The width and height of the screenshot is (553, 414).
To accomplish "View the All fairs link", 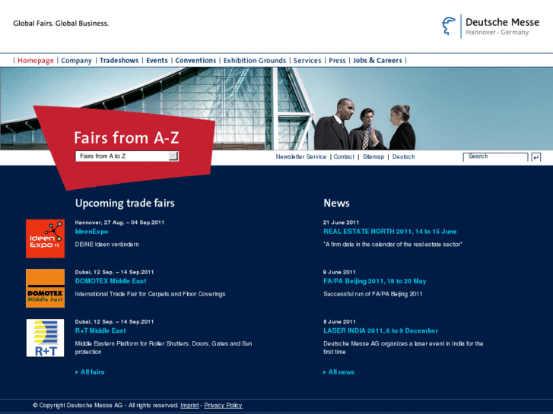I will tap(91, 372).
